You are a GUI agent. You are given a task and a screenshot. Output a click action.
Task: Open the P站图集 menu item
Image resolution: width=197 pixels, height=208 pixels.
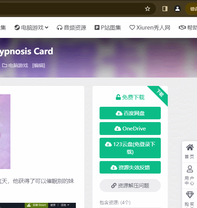pos(108,27)
